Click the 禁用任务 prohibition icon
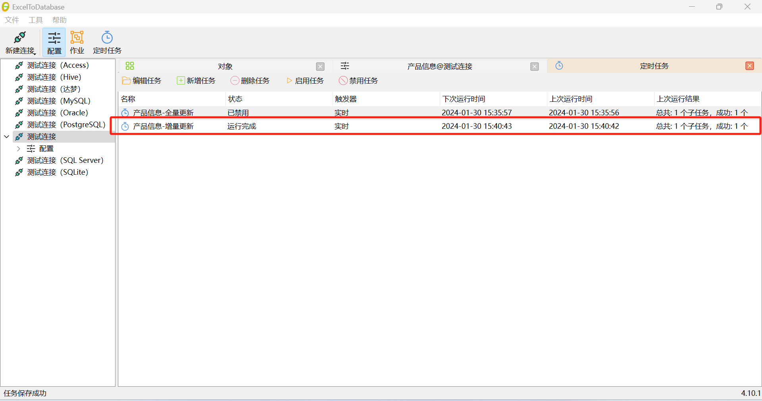This screenshot has width=762, height=401. point(343,80)
